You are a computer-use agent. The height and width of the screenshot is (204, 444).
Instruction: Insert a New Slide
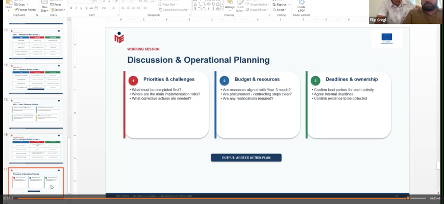point(44,6)
